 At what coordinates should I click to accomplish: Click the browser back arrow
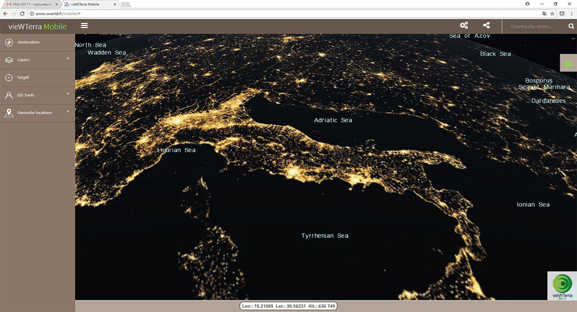[x=5, y=13]
